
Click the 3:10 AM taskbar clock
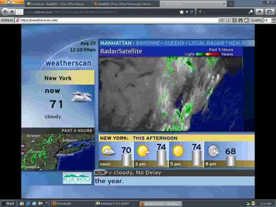click(x=265, y=204)
